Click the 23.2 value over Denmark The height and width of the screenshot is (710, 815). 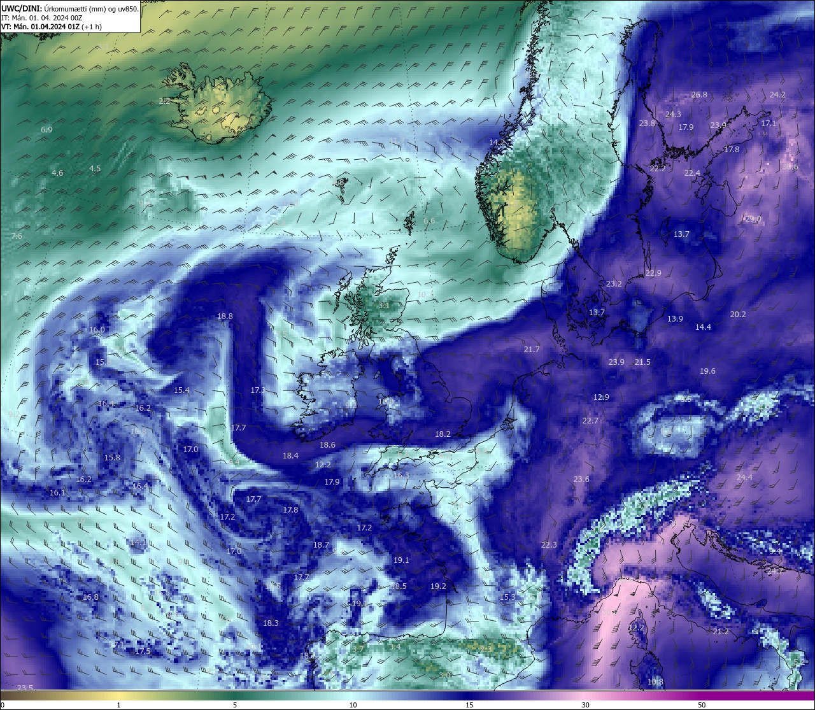614,284
